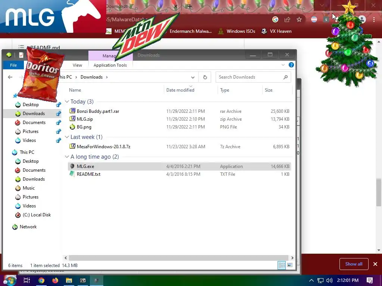
Task: Collapse the A long time ago (2) group
Action: coord(67,157)
